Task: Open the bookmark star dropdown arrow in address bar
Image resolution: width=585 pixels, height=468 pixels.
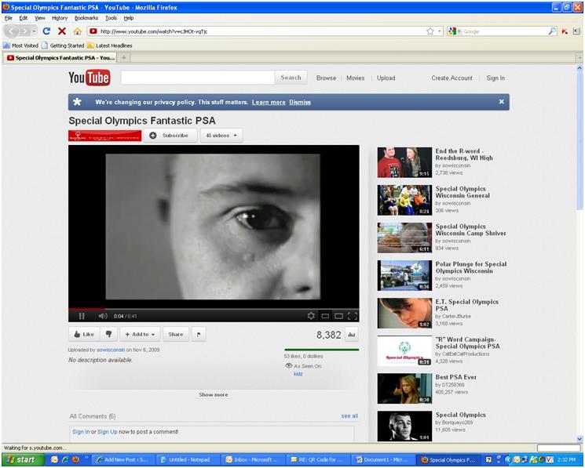Action: click(x=440, y=31)
